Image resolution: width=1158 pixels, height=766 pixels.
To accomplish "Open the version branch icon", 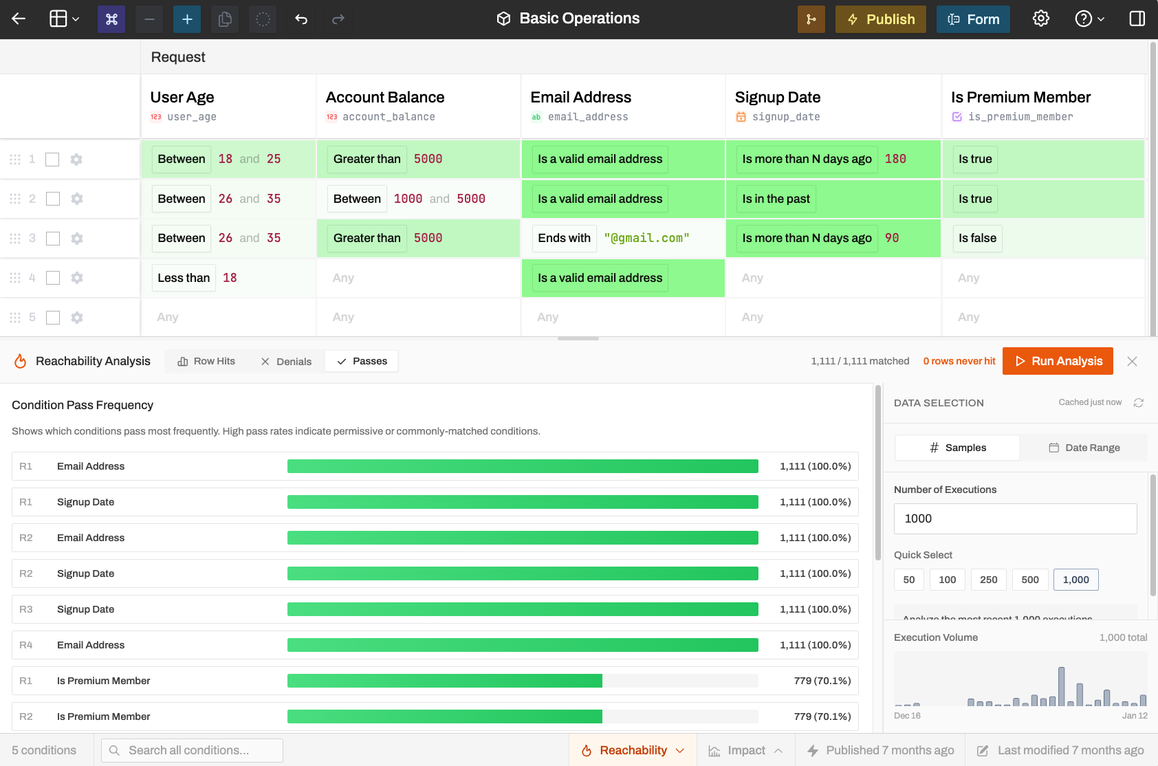I will pos(811,19).
